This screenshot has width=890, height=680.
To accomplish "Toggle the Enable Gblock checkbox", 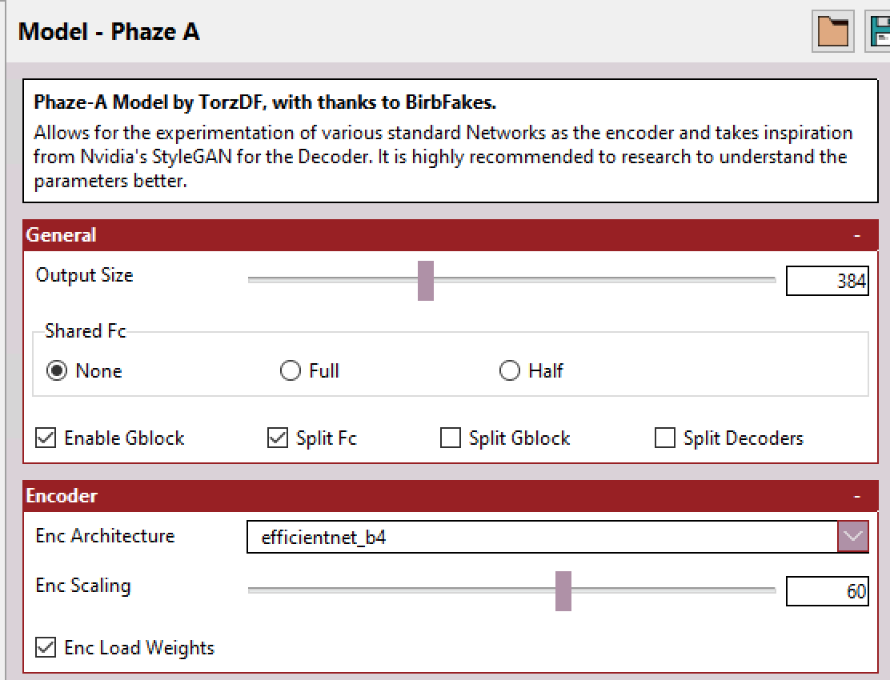I will 46,438.
